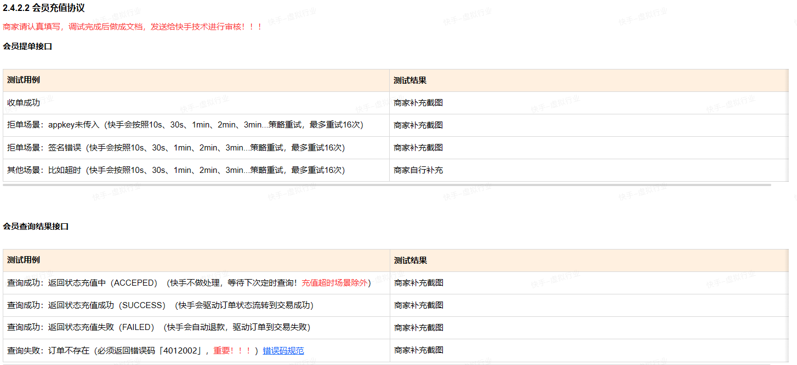The height and width of the screenshot is (365, 797).
Task: Select the 其他场景:比如超时 test case cell
Action: pyautogui.click(x=196, y=170)
